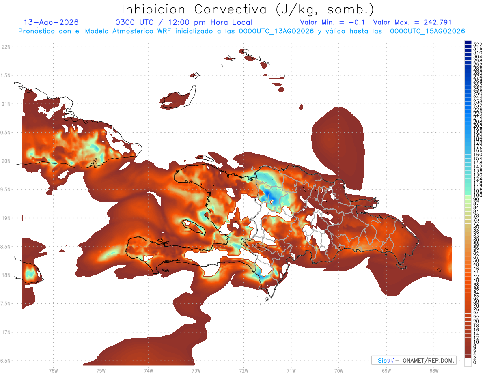487x376 pixels.
Task: Click the '17N' latitude label
Action: (x=6, y=332)
